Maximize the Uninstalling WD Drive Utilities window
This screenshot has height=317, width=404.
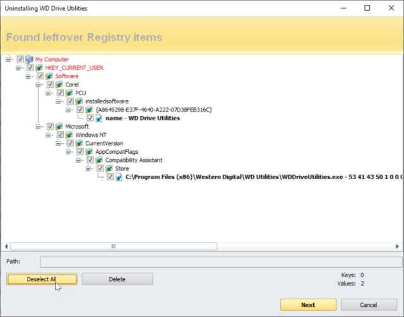tap(367, 8)
